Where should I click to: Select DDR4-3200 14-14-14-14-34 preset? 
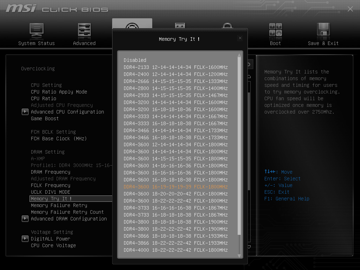click(176, 102)
